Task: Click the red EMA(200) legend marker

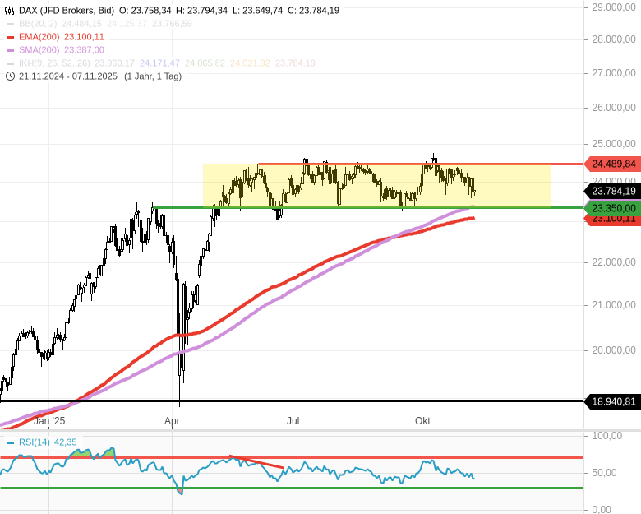Action: tap(10, 37)
